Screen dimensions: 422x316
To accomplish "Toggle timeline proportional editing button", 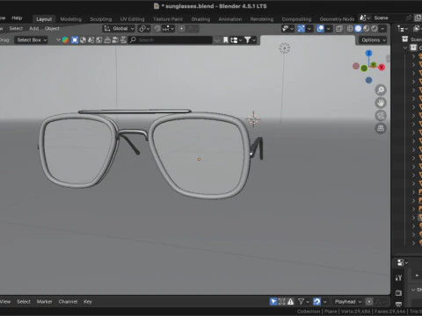I will tap(369, 301).
